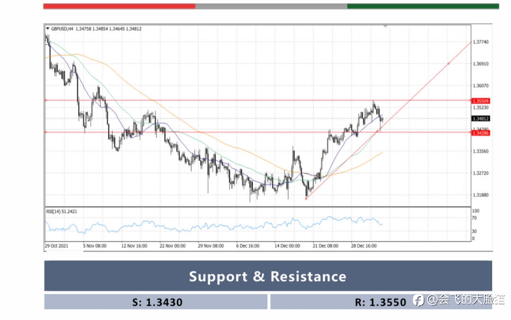Click the 28 Dec 16:00 date label
Viewport: 511px width, 320px height.
point(364,246)
